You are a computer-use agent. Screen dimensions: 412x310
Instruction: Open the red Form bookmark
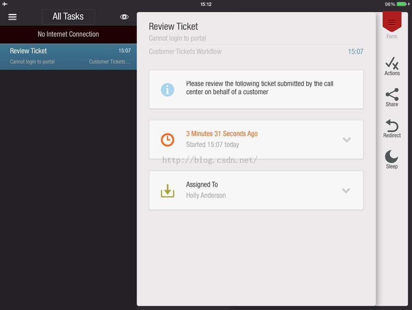392,22
